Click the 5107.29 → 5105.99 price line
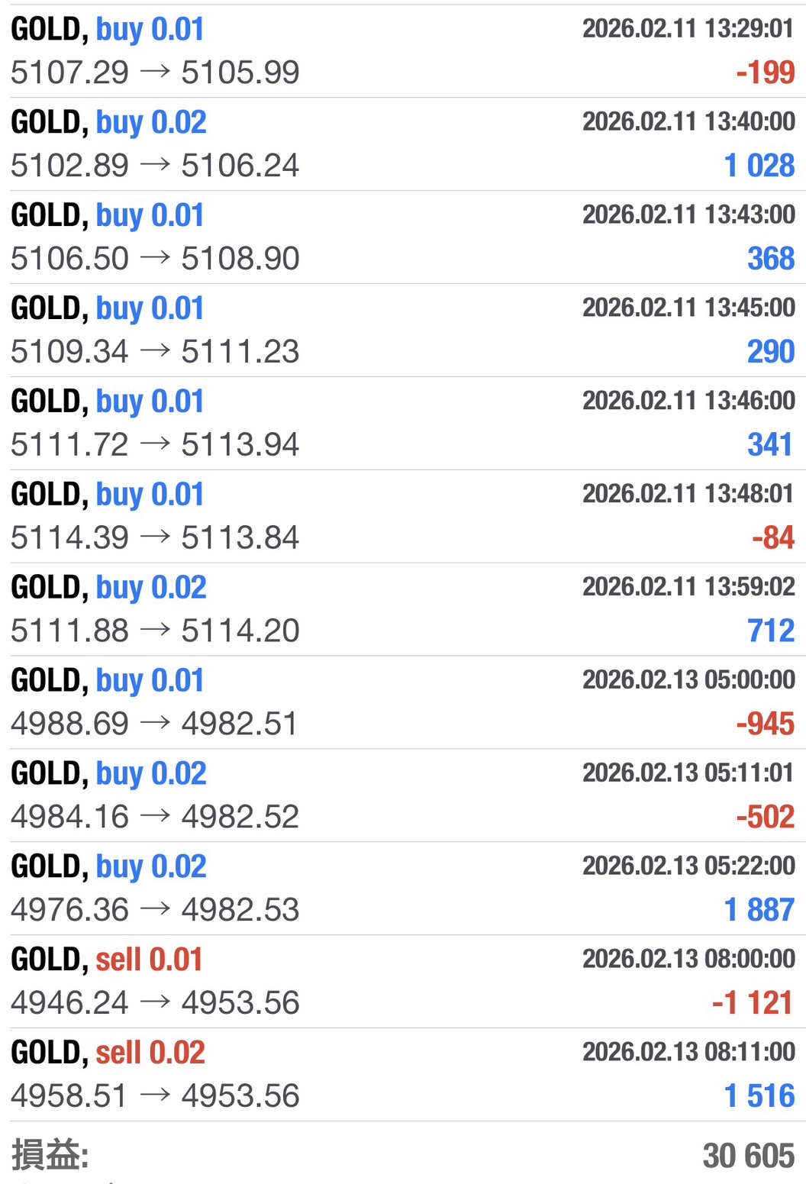This screenshot has height=1184, width=806. pyautogui.click(x=155, y=73)
